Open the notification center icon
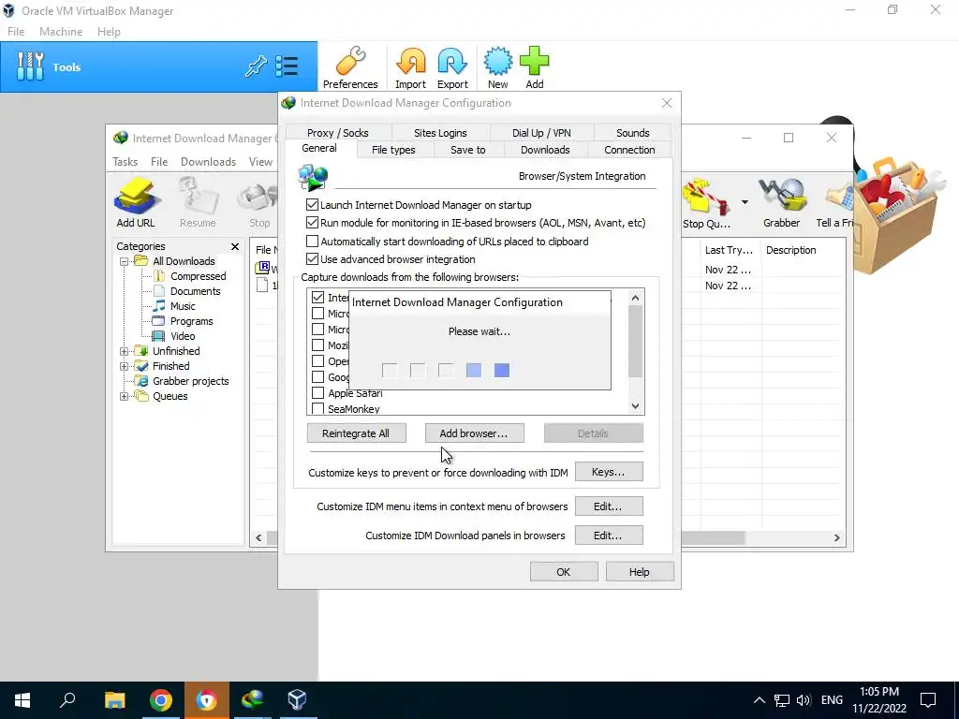This screenshot has width=959, height=719. click(x=928, y=700)
